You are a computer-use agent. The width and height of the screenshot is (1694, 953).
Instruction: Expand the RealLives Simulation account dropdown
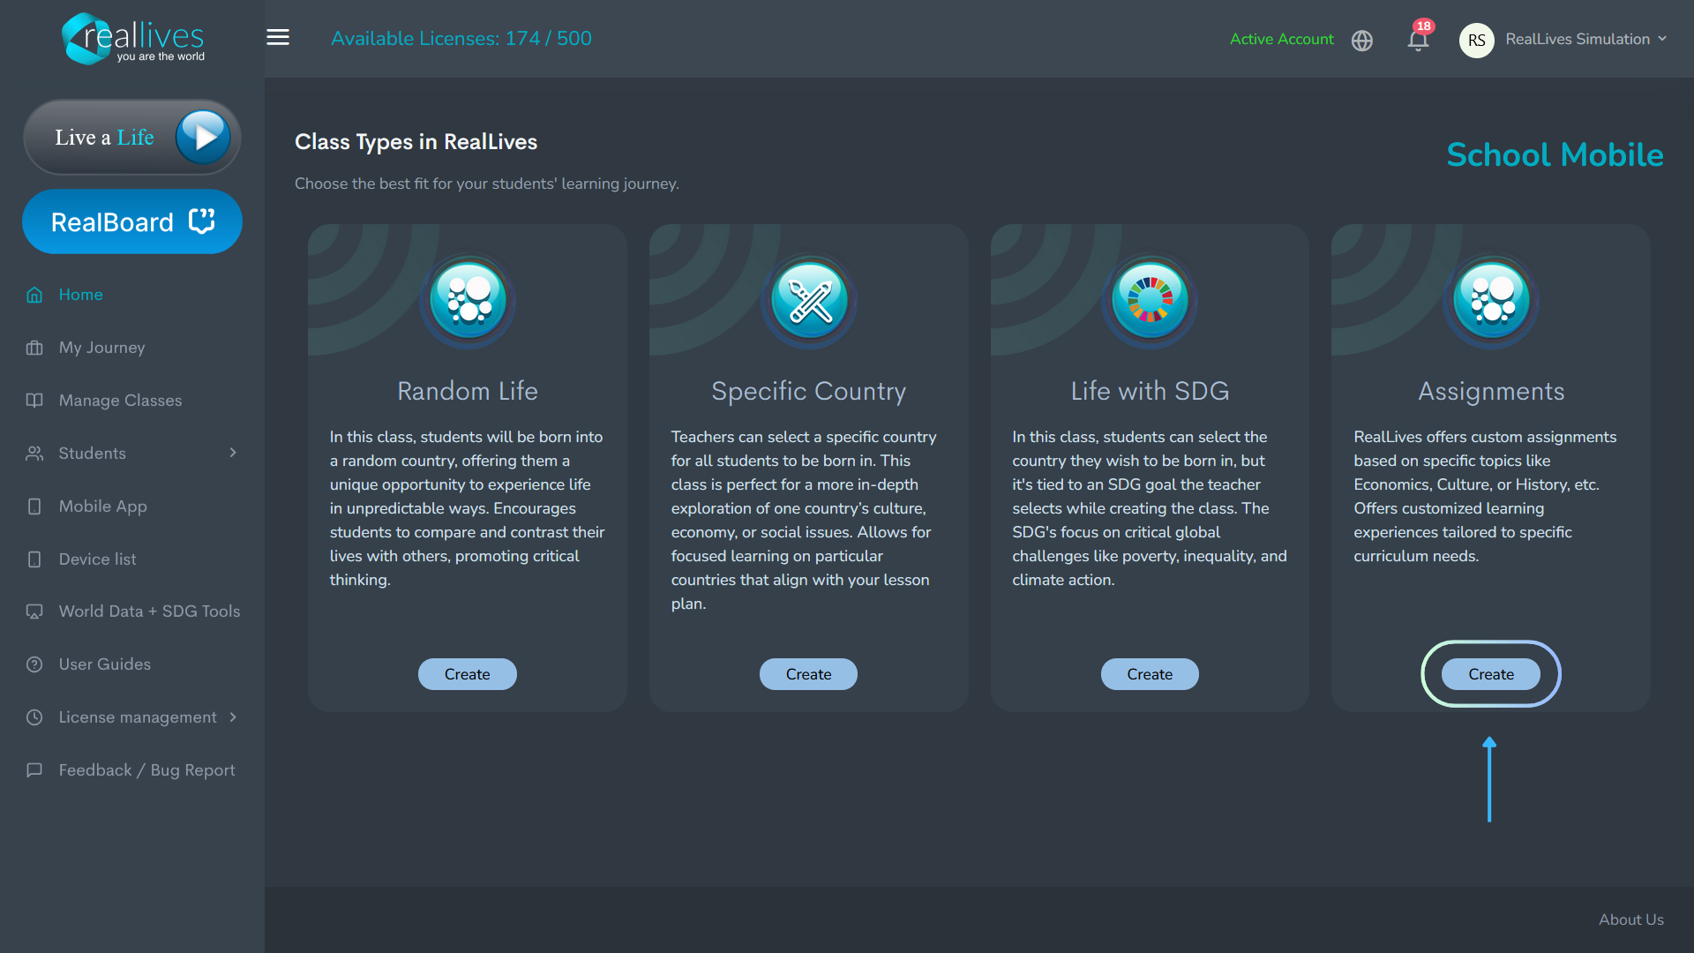[x=1586, y=39]
